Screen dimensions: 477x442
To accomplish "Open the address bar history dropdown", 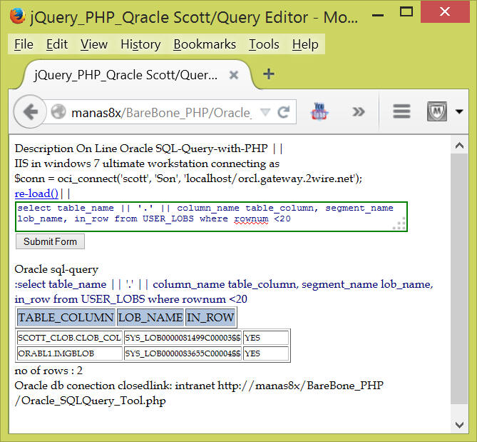I will (265, 112).
